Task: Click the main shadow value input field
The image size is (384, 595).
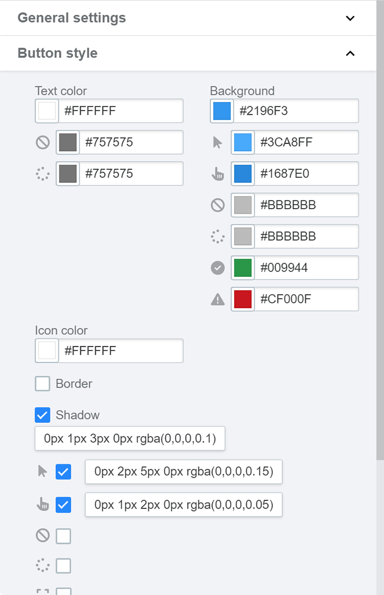Action: tap(130, 439)
